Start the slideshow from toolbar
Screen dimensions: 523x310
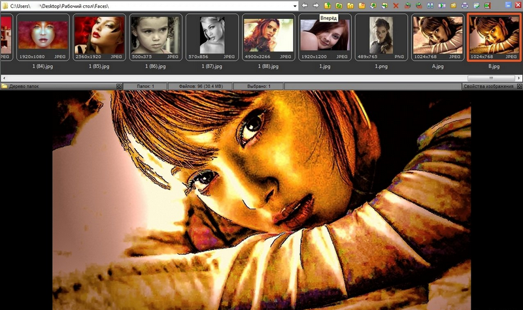442,5
